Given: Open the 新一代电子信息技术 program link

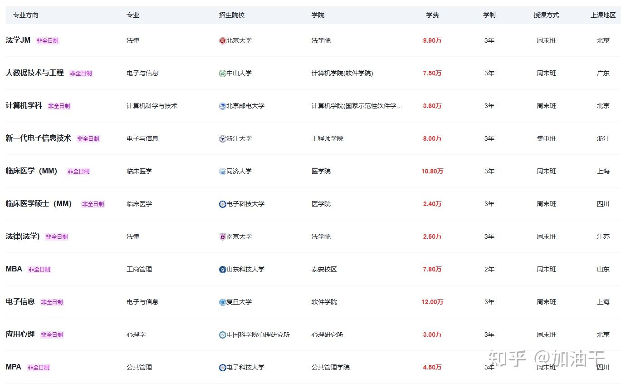Looking at the screenshot, I should click(x=38, y=138).
